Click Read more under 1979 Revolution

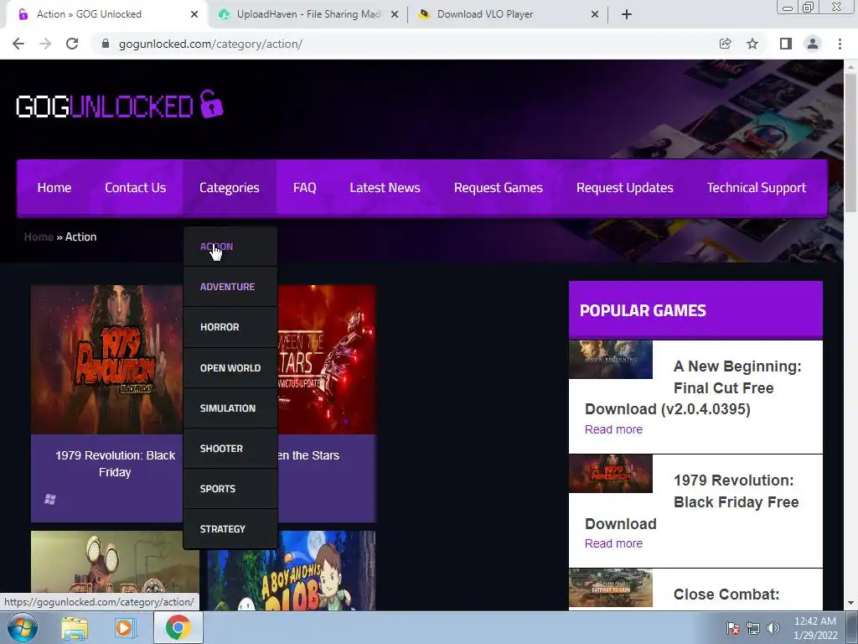(x=613, y=543)
